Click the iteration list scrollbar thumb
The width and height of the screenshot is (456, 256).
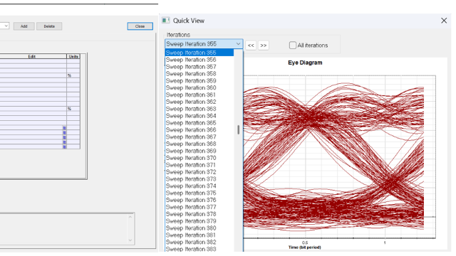(x=239, y=129)
